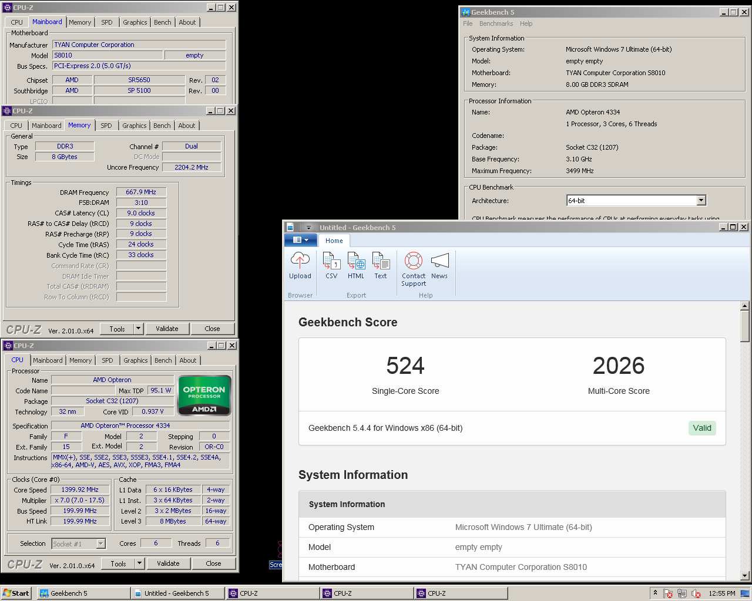Switch to Graphics tab in the CPU-Z CPU window

tap(136, 360)
